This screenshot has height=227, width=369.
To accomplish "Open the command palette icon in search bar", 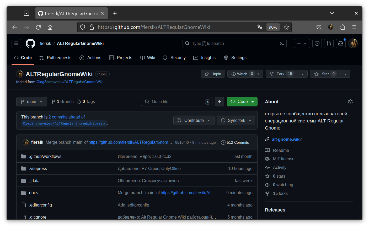I will pyautogui.click(x=282, y=43).
